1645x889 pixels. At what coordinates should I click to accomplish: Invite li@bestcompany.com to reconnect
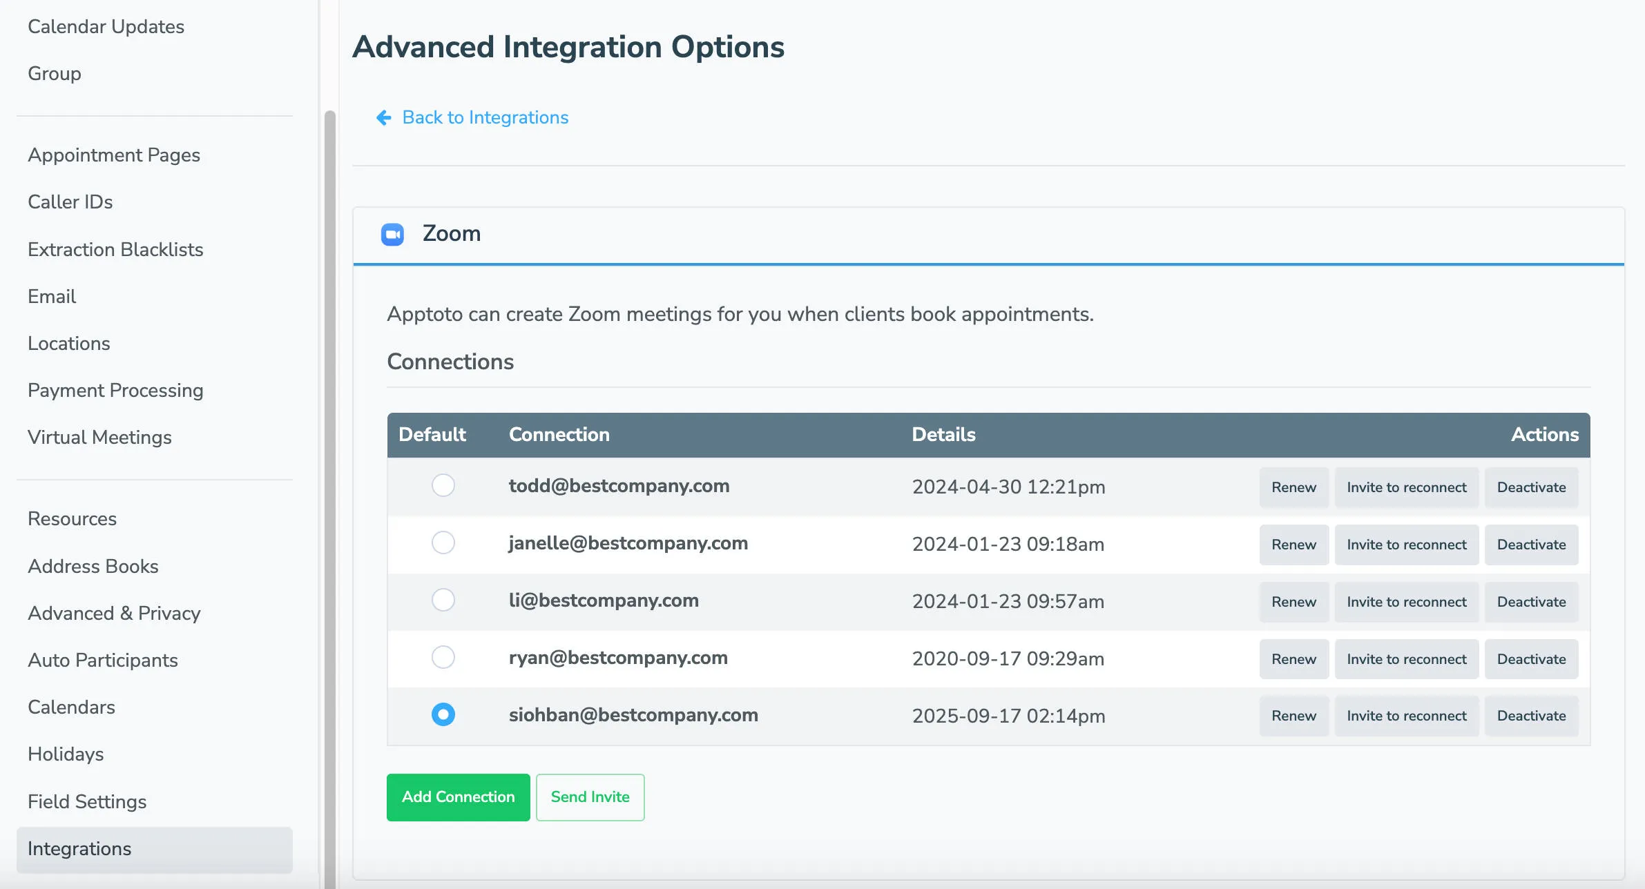pos(1406,601)
